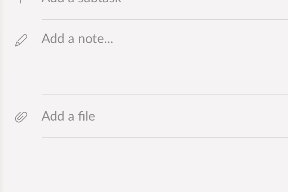Image resolution: width=288 pixels, height=192 pixels.
Task: Click the word 'note...' in the note placeholder
Action: click(x=96, y=39)
